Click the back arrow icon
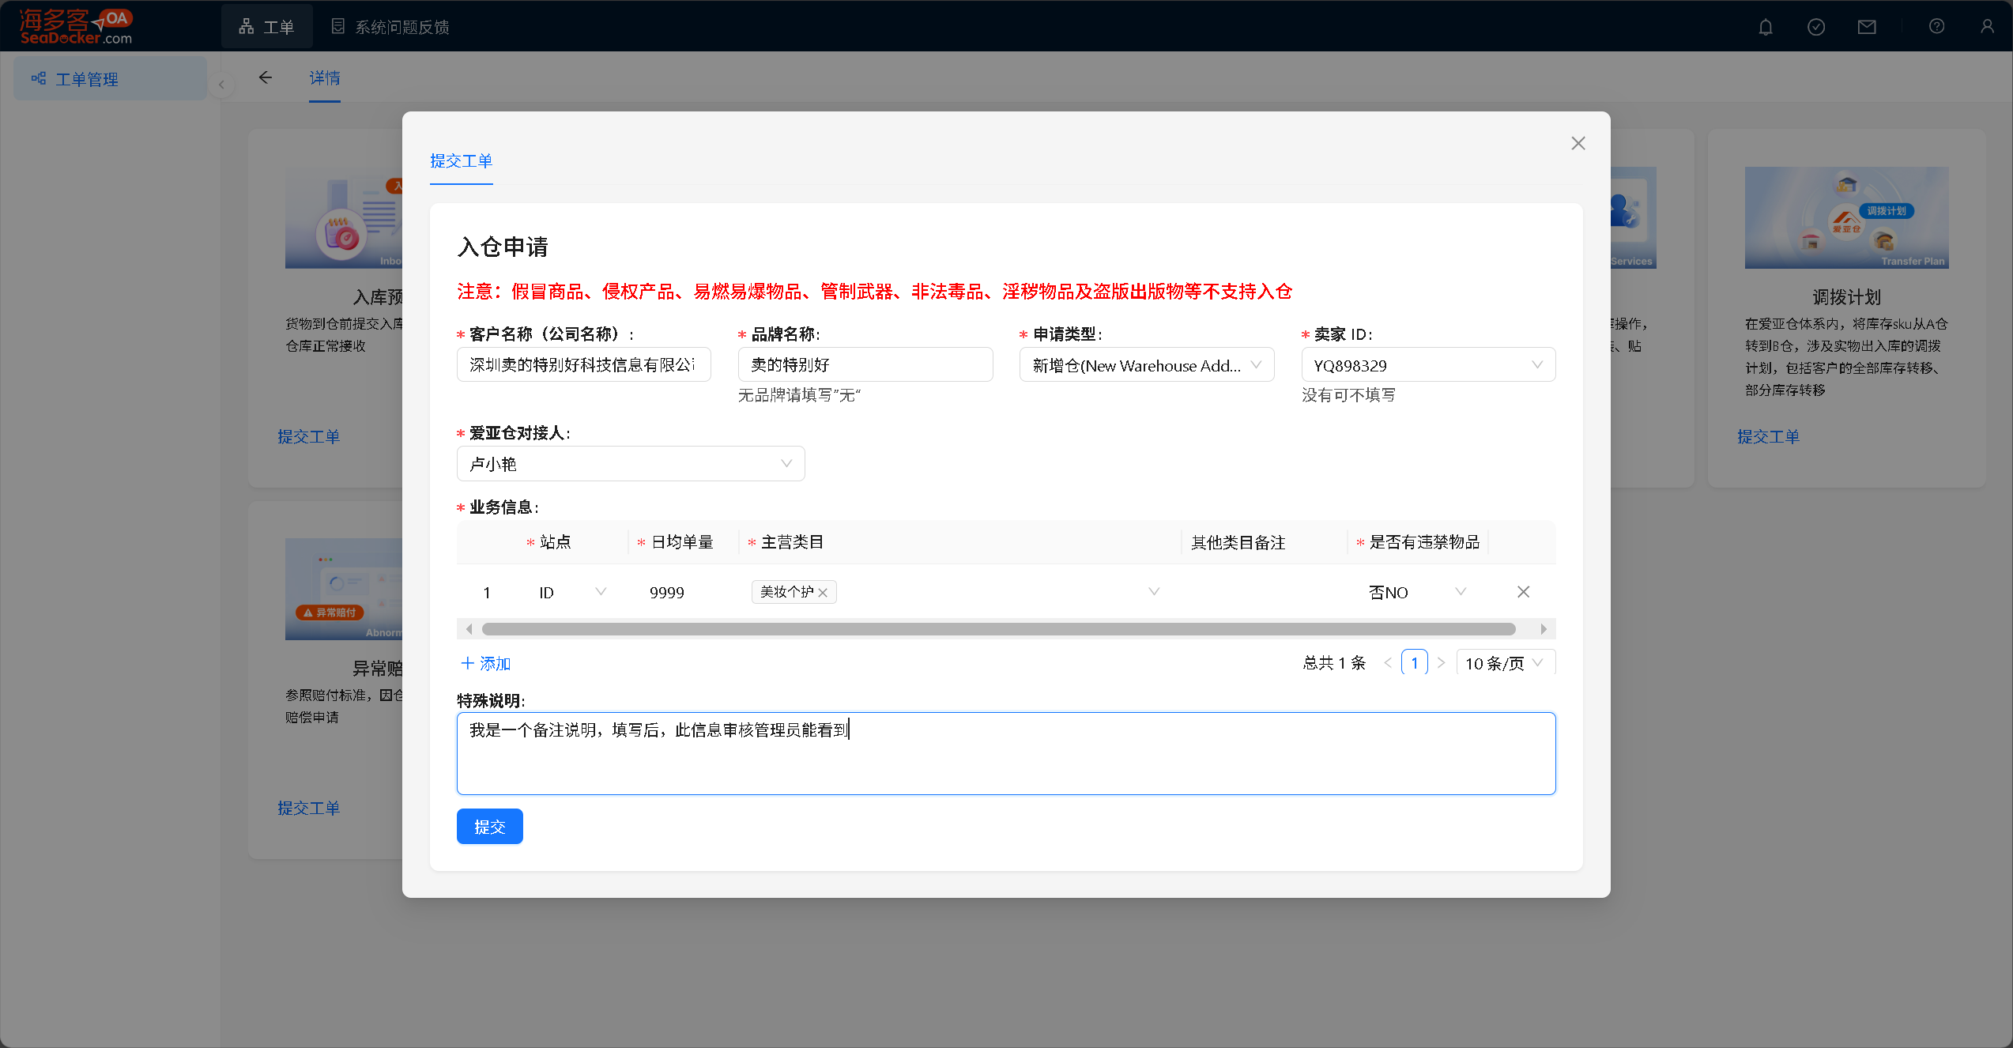 point(266,77)
